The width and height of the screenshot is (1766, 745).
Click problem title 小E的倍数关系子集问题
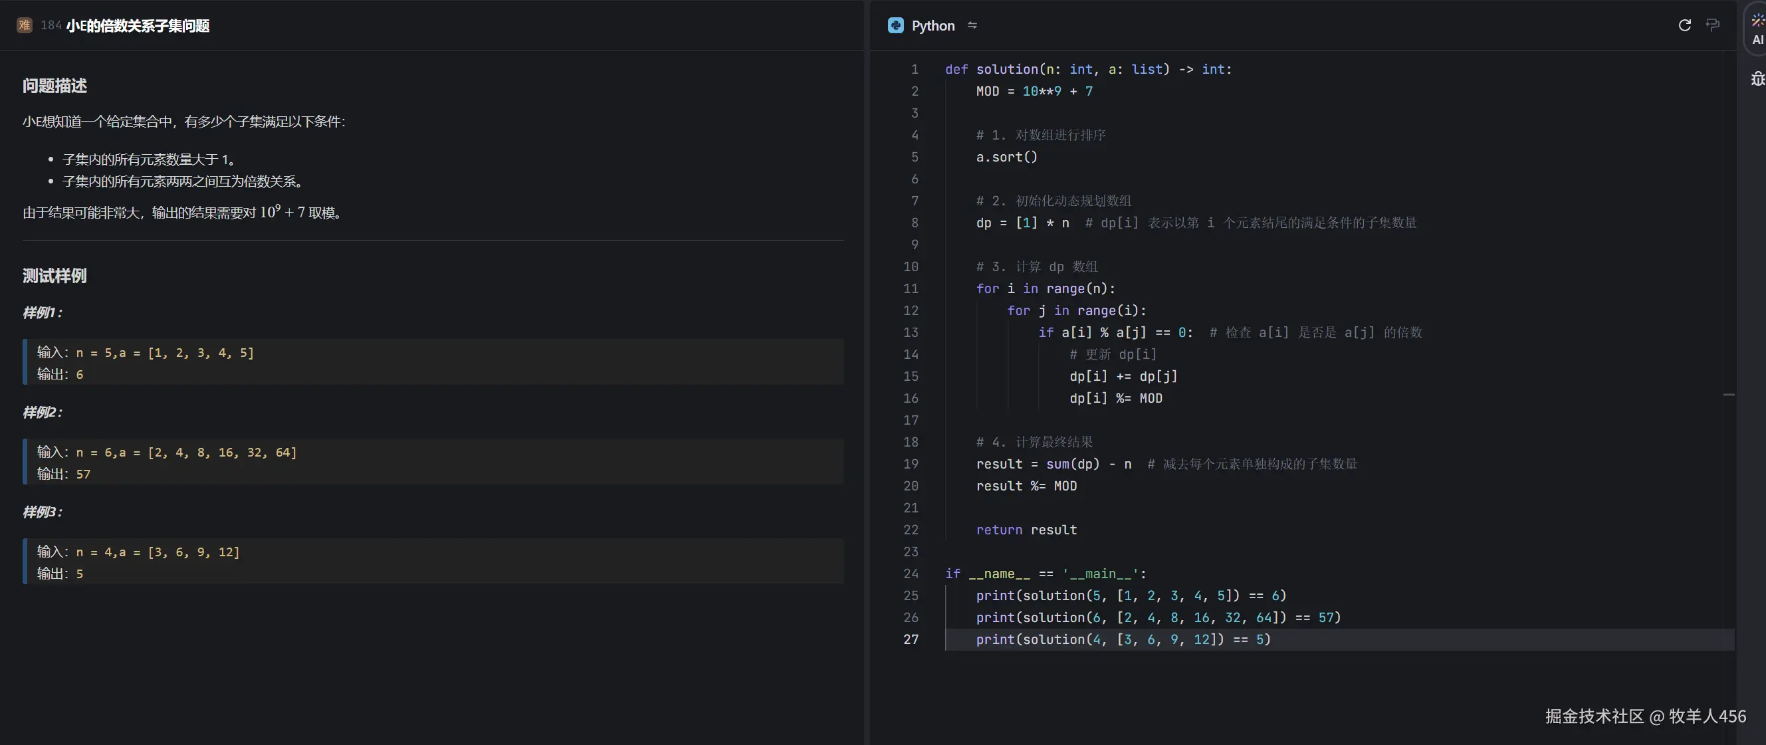point(138,25)
